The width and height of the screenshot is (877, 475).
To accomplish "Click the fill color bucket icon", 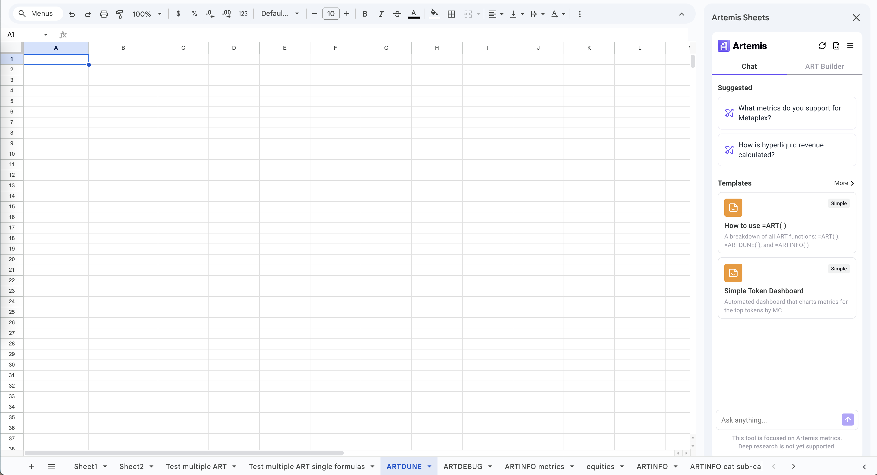I will [x=434, y=14].
